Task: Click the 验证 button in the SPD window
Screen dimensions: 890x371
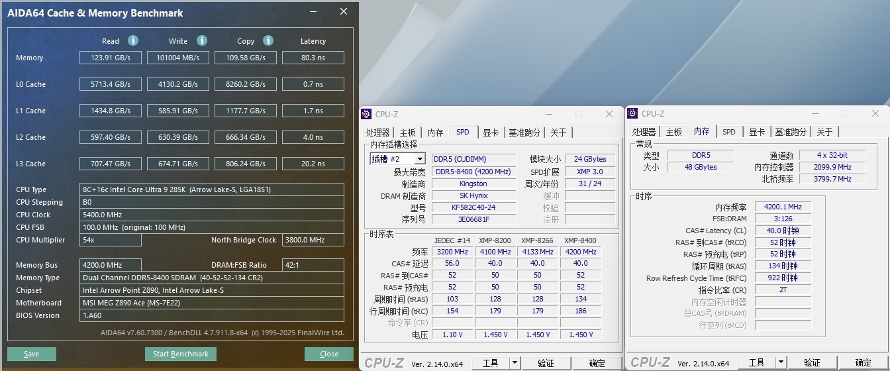Action: click(x=546, y=362)
